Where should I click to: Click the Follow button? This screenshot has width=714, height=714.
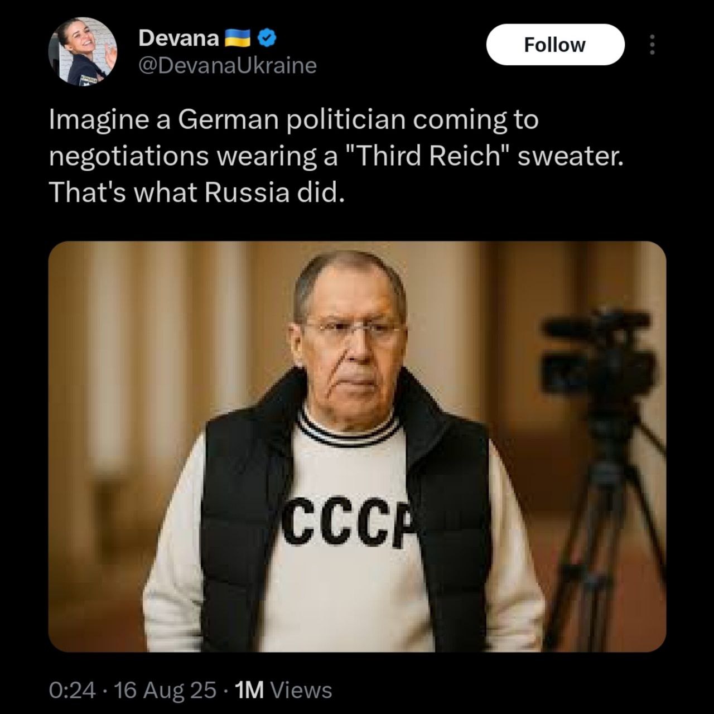pyautogui.click(x=555, y=45)
